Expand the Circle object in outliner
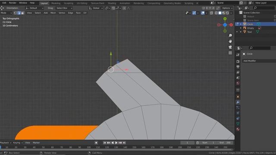 [241, 24]
